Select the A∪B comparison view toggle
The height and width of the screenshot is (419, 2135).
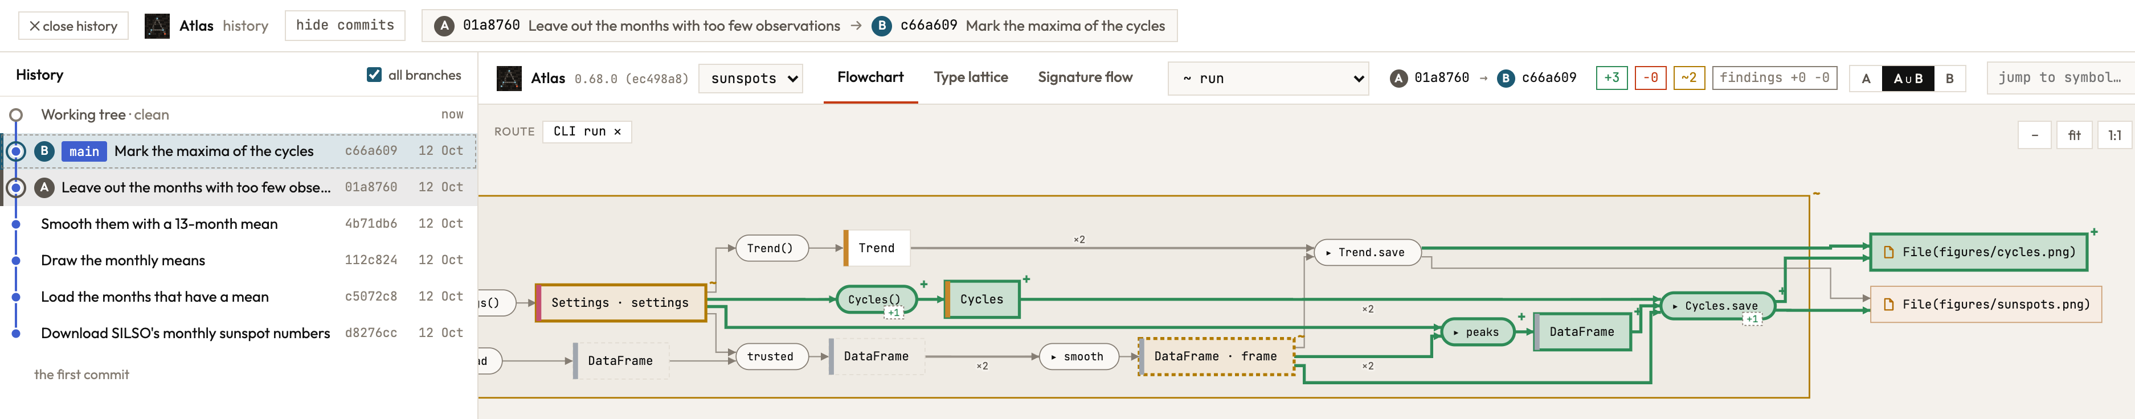click(x=1908, y=79)
